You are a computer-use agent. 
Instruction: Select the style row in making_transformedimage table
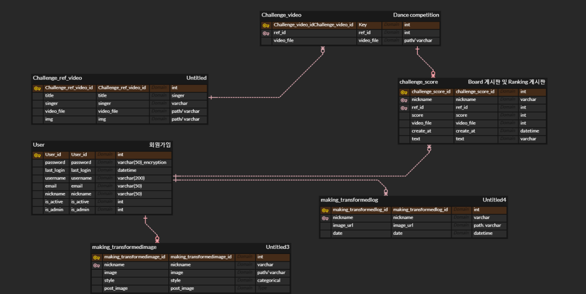click(109, 280)
